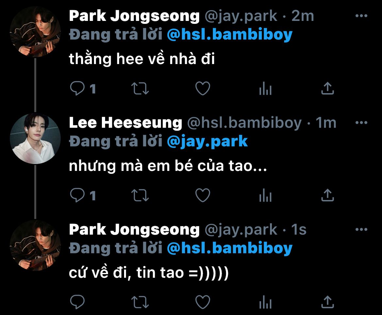This screenshot has width=382, height=315.
Task: Like the tweet "cứ về đi, tin tao =)))))"
Action: coord(203,302)
